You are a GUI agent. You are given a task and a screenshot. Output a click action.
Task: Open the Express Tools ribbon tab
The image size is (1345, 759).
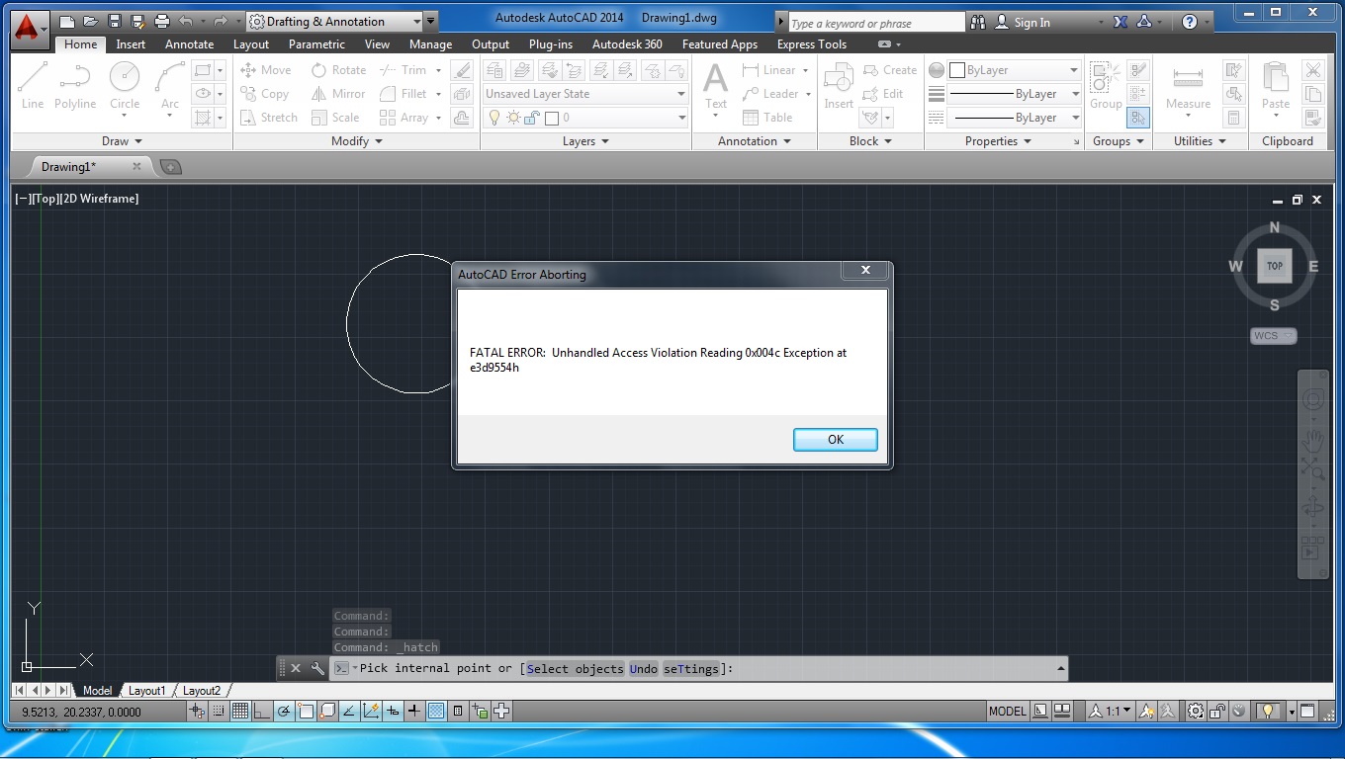pyautogui.click(x=812, y=44)
